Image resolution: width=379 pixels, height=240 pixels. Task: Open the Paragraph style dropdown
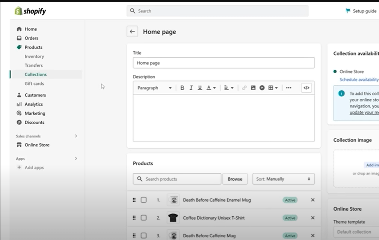click(x=153, y=88)
